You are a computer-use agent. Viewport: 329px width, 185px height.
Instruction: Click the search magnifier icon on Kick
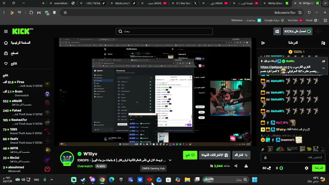(120, 31)
